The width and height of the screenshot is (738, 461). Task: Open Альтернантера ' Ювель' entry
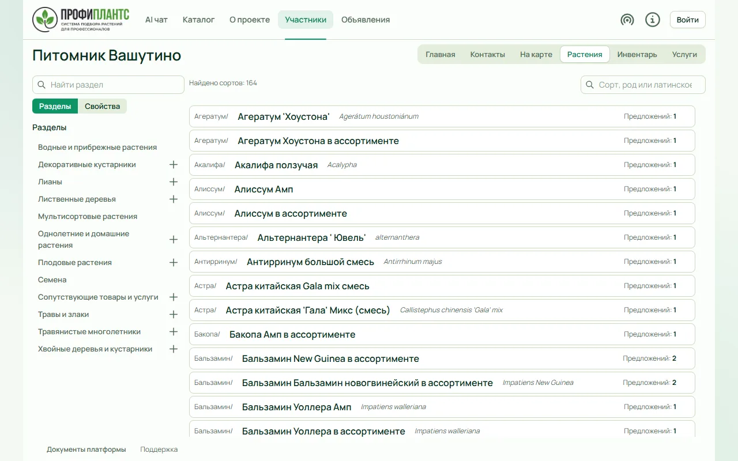pyautogui.click(x=442, y=237)
